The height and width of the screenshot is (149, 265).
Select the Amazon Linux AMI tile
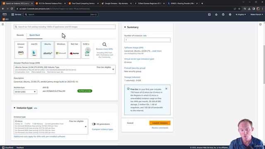[x=21, y=50]
